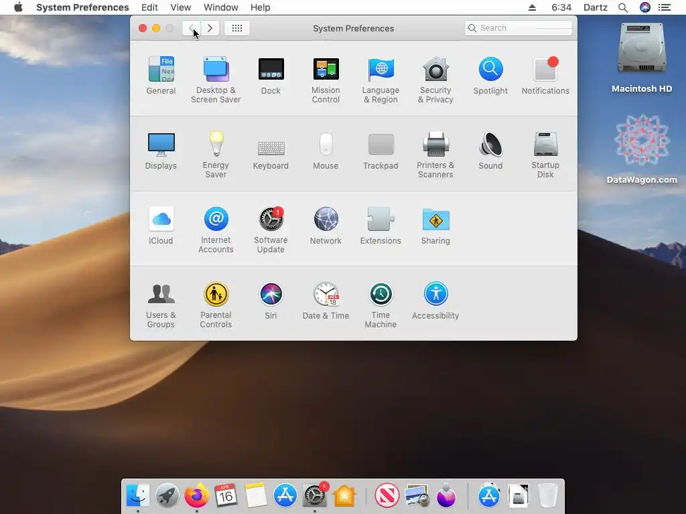Open Notification Center from the menu bar
686x514 pixels.
665,7
